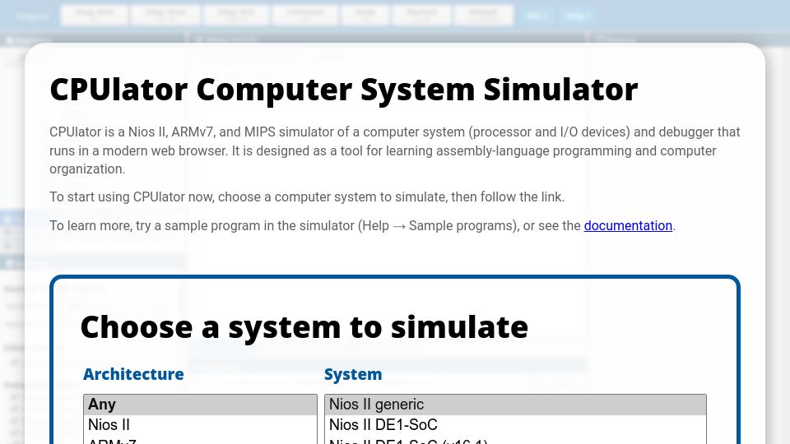Choose "Nios II DE1-SoC" in the System list

(515, 425)
